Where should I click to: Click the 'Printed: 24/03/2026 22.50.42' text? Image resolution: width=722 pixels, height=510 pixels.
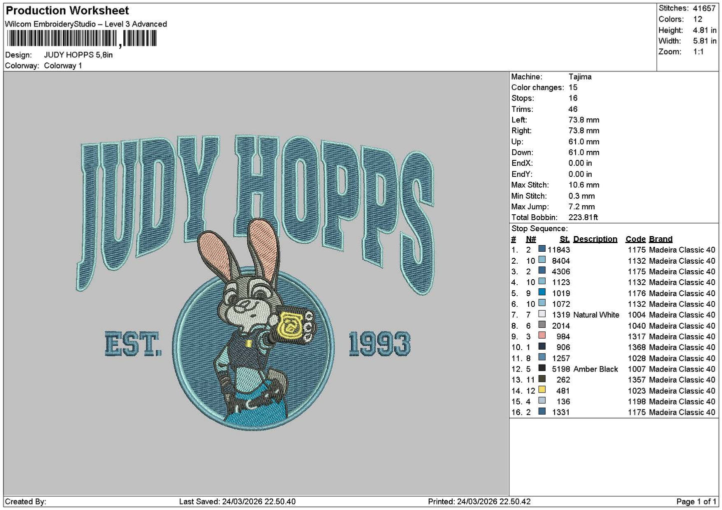point(479,502)
